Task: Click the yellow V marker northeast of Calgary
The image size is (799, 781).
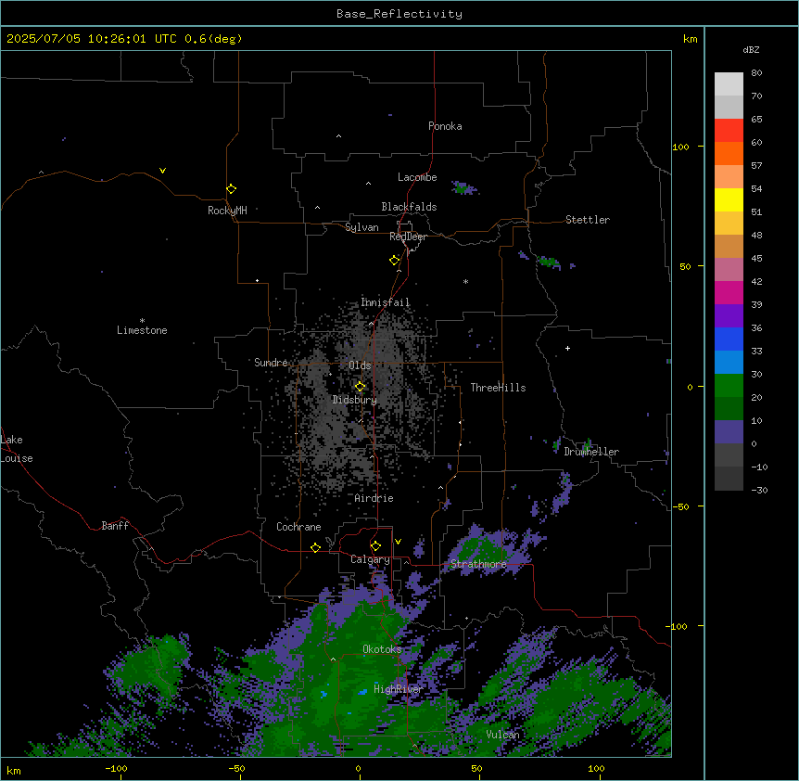Action: tap(398, 542)
